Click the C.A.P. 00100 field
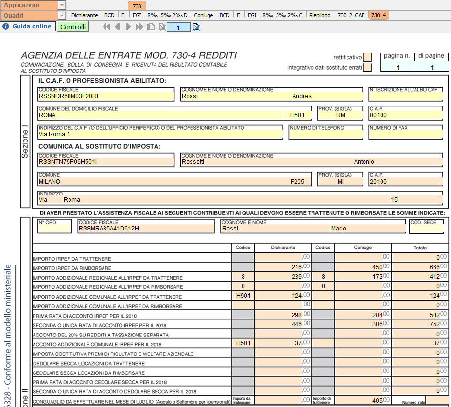The height and width of the screenshot is (407, 451). click(x=405, y=115)
